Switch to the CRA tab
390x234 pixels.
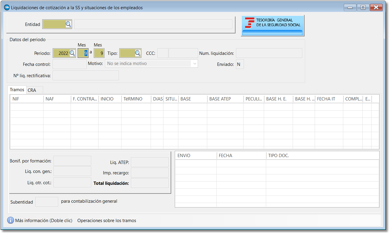pyautogui.click(x=32, y=90)
